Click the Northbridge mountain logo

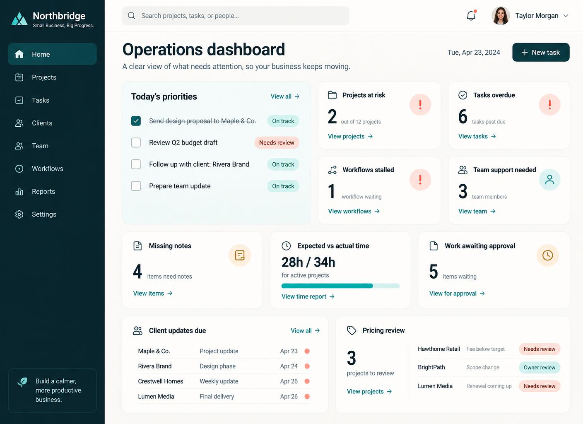click(19, 19)
